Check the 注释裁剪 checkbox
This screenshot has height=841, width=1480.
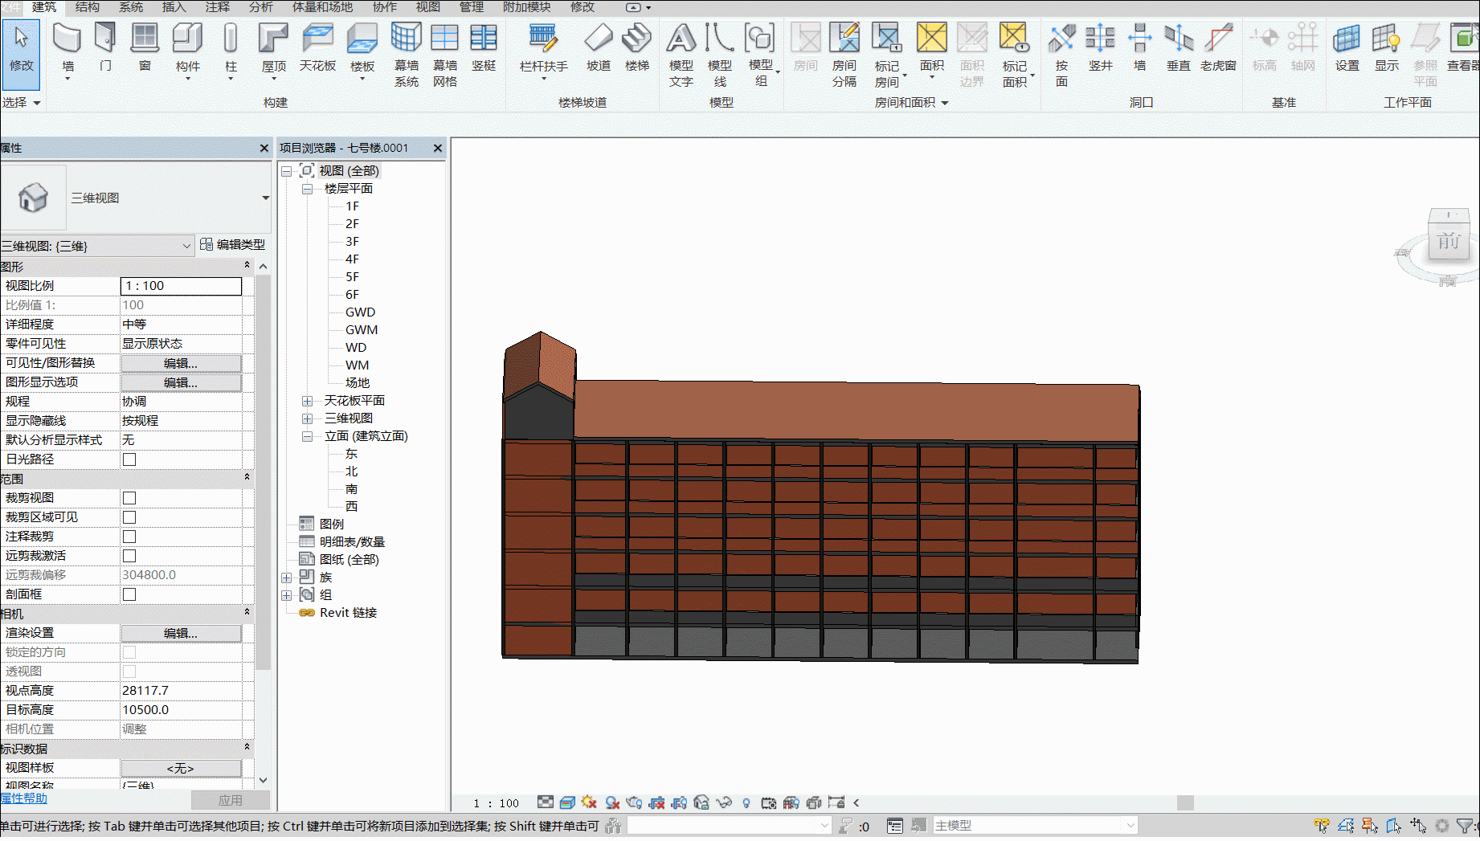(x=129, y=537)
